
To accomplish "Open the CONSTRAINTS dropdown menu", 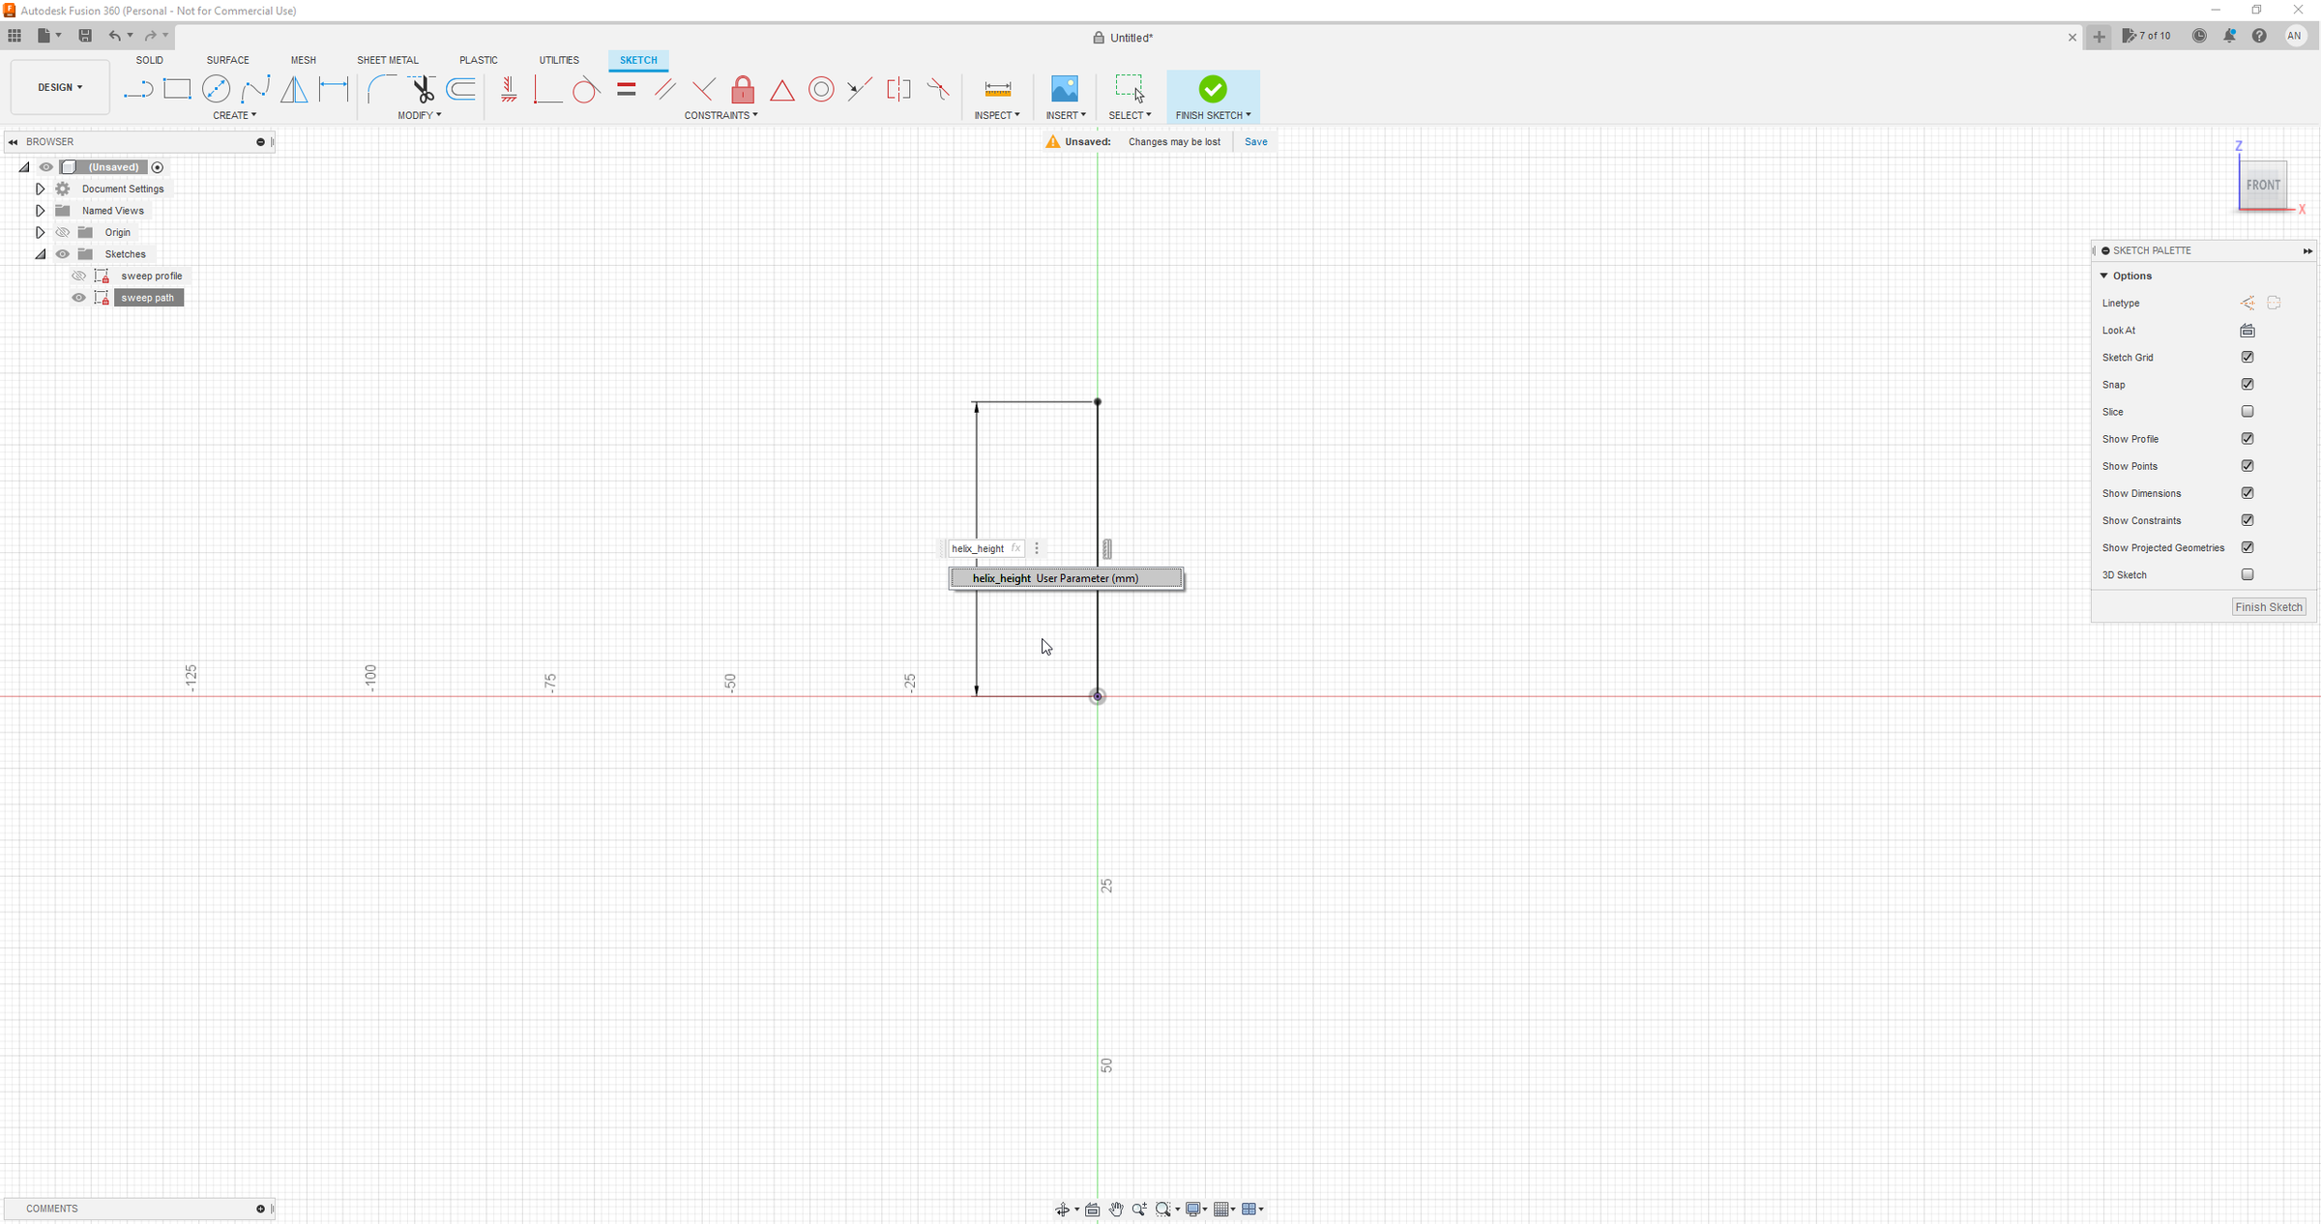I will tap(720, 115).
